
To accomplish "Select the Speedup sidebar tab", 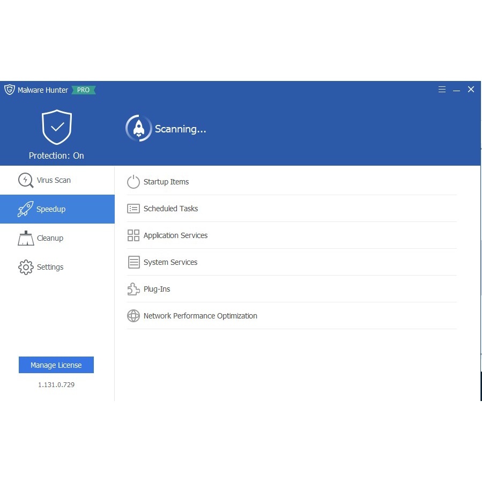I will (x=57, y=209).
